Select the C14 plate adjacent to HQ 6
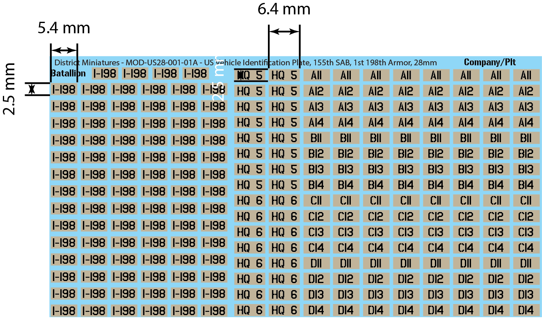Viewport: 542px width, 318px height. 316,247
